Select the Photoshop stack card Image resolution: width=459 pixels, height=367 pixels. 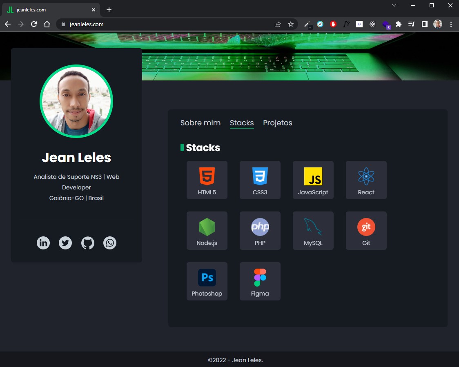pyautogui.click(x=207, y=281)
